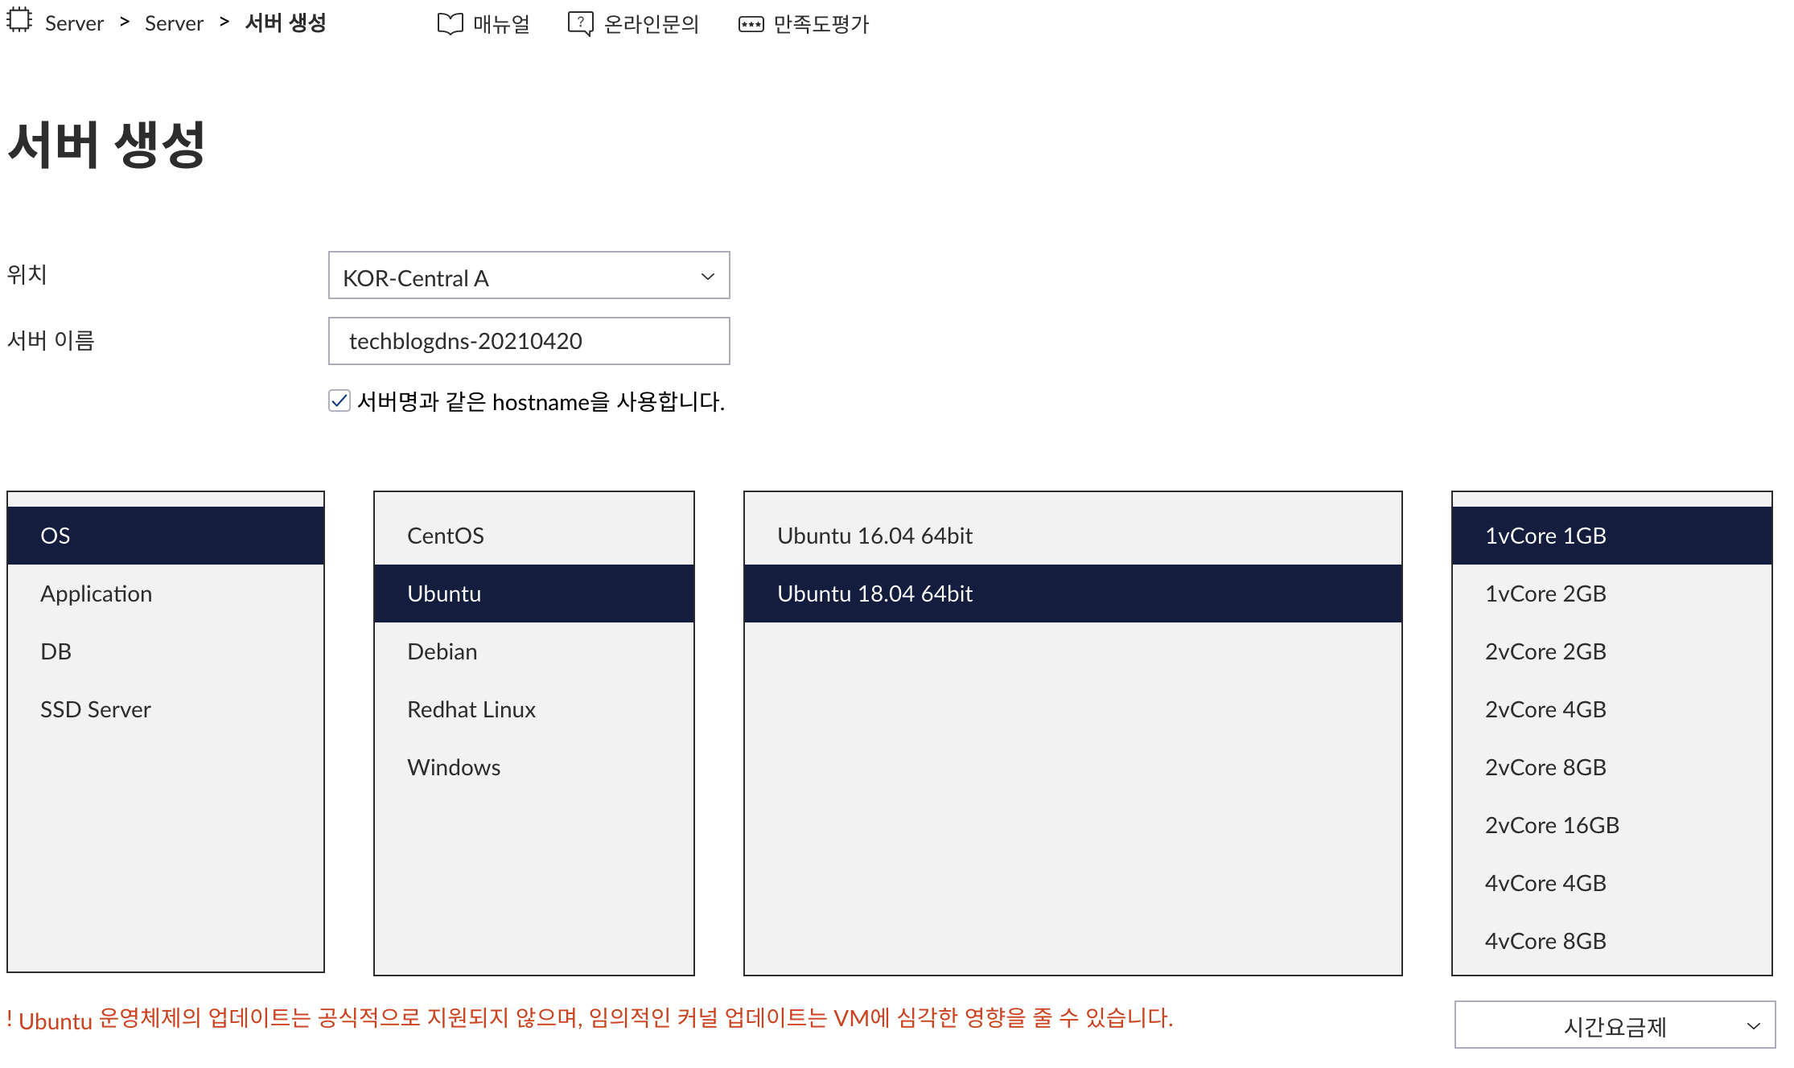1794x1068 pixels.
Task: Select the SSD Server category
Action: 96,709
